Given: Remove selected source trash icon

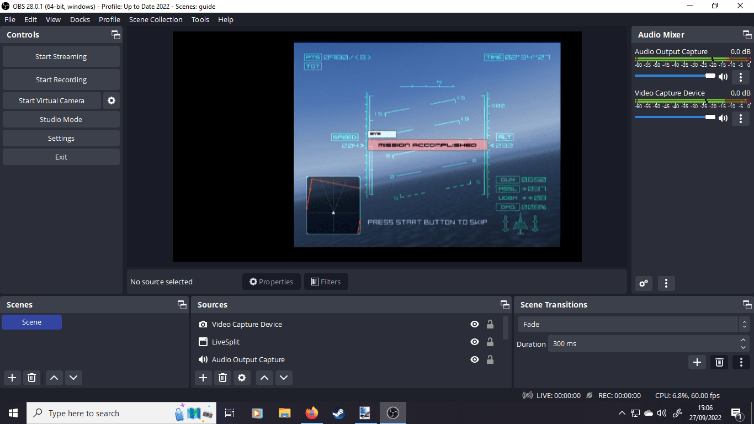Looking at the screenshot, I should coord(222,378).
